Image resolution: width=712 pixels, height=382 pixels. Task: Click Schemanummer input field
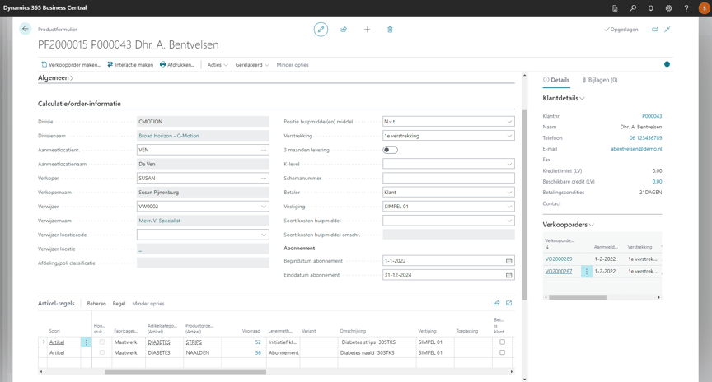coord(448,179)
